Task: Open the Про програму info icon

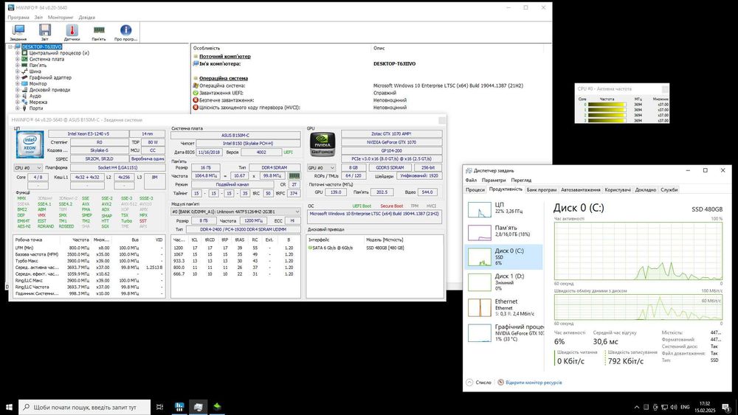Action: click(x=125, y=32)
